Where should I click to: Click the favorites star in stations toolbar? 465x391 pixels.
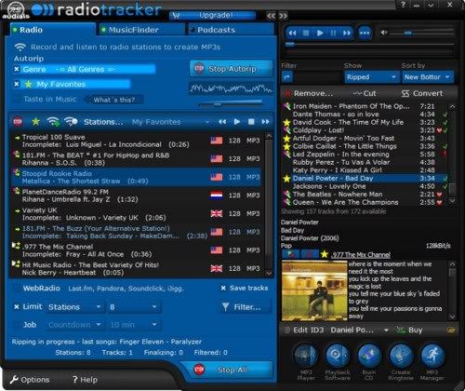pyautogui.click(x=36, y=122)
